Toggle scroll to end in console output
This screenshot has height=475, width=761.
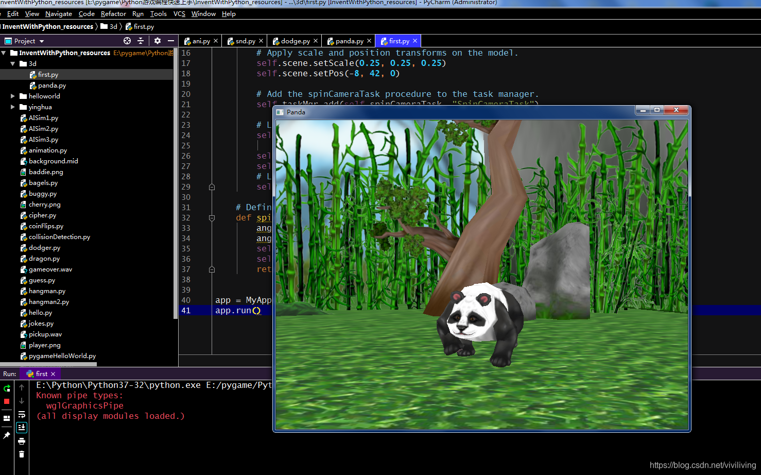pyautogui.click(x=21, y=428)
